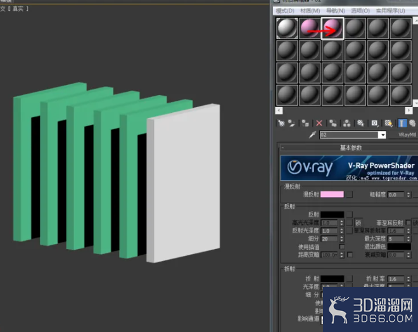Screen dimensions: 418x332
Task: Click the material name field showing 02
Action: click(349, 135)
